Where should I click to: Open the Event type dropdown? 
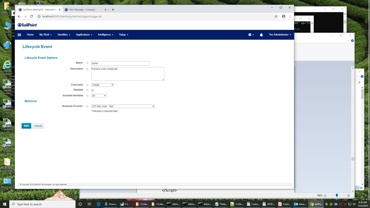click(103, 85)
